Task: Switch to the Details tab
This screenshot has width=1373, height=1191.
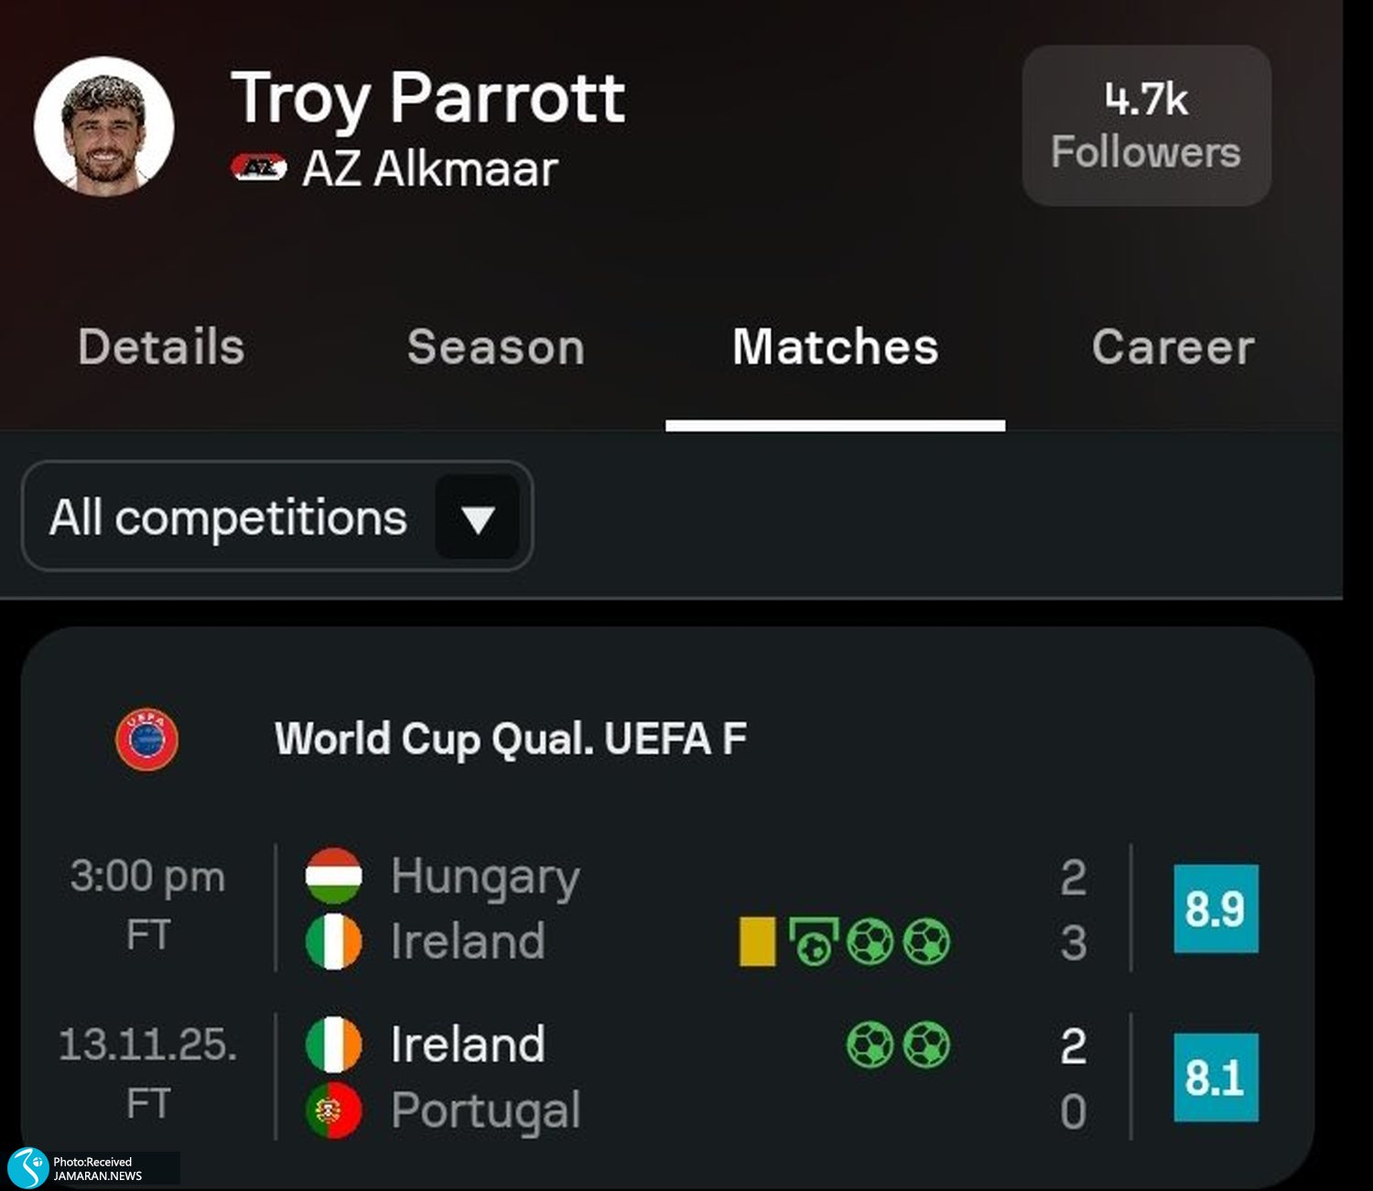Action: click(161, 348)
